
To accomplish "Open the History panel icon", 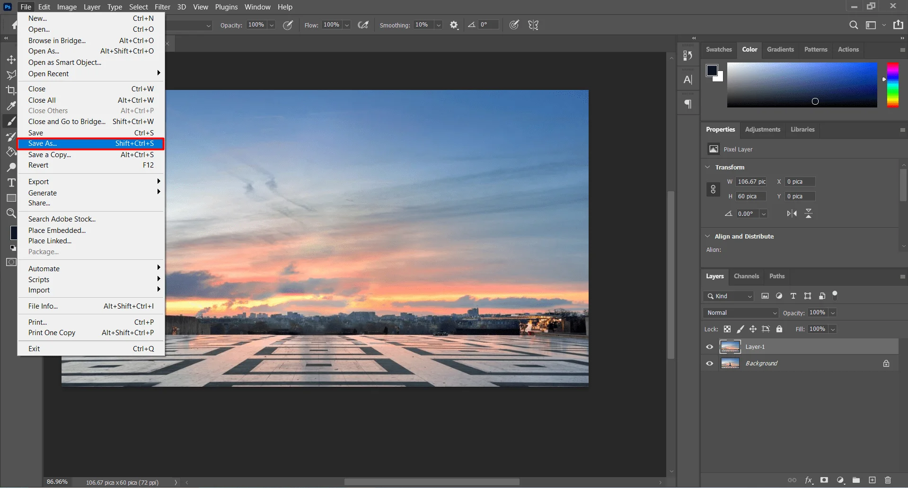I will pyautogui.click(x=688, y=55).
